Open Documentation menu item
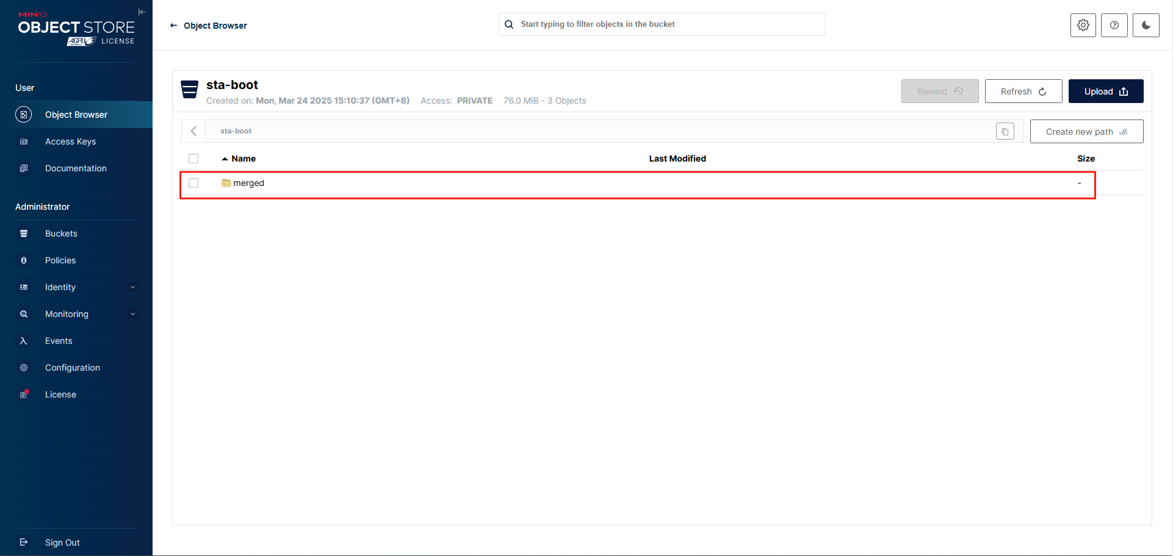 (76, 168)
